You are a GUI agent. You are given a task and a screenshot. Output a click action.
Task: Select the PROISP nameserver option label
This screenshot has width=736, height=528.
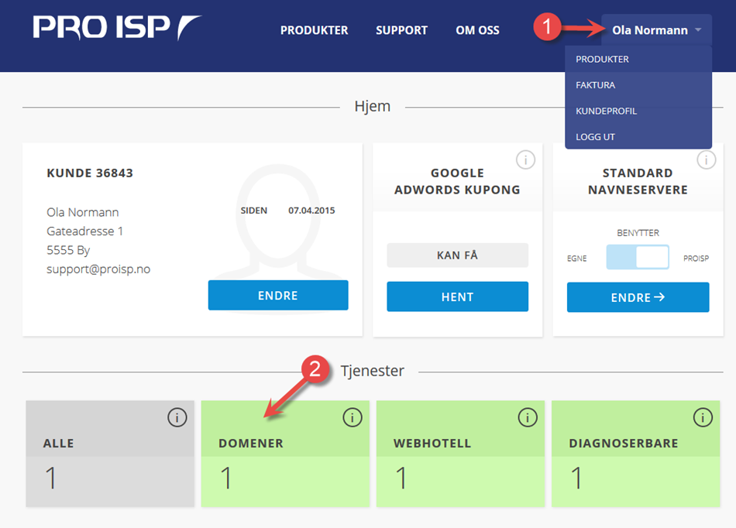click(x=696, y=259)
